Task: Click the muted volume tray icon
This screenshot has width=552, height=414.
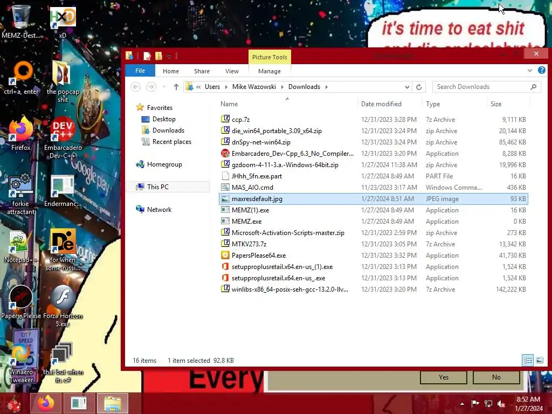Action: (501, 403)
